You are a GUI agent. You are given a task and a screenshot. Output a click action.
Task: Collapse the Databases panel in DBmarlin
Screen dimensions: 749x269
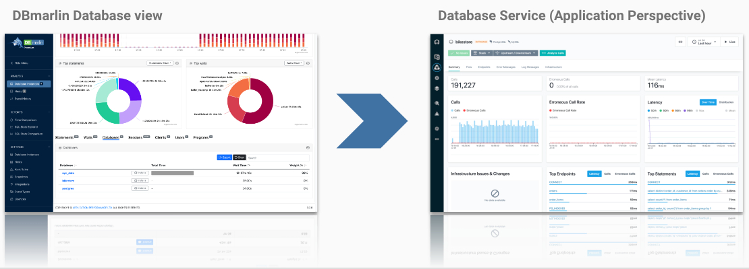point(308,147)
